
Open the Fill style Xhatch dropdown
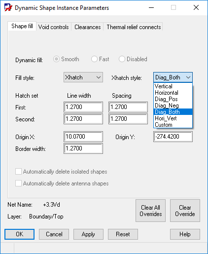point(83,77)
